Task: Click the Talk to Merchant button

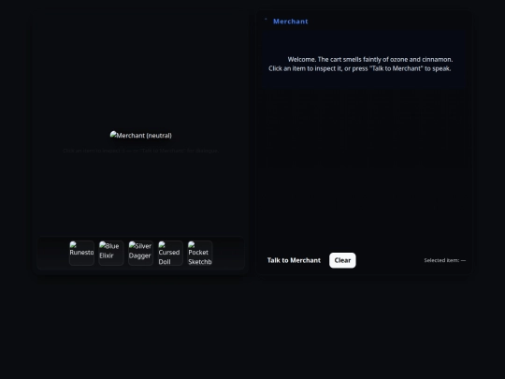Action: 294,260
